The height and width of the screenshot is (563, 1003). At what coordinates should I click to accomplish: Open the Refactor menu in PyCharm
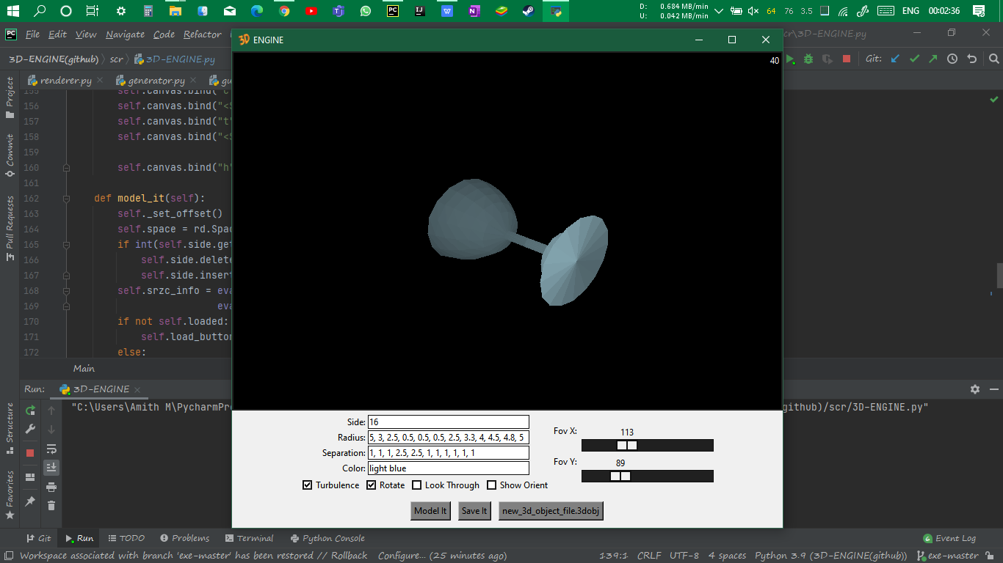(x=203, y=34)
